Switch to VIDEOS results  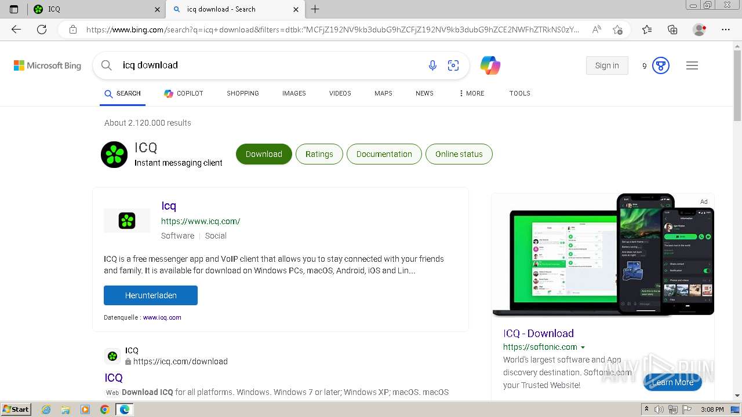(340, 93)
